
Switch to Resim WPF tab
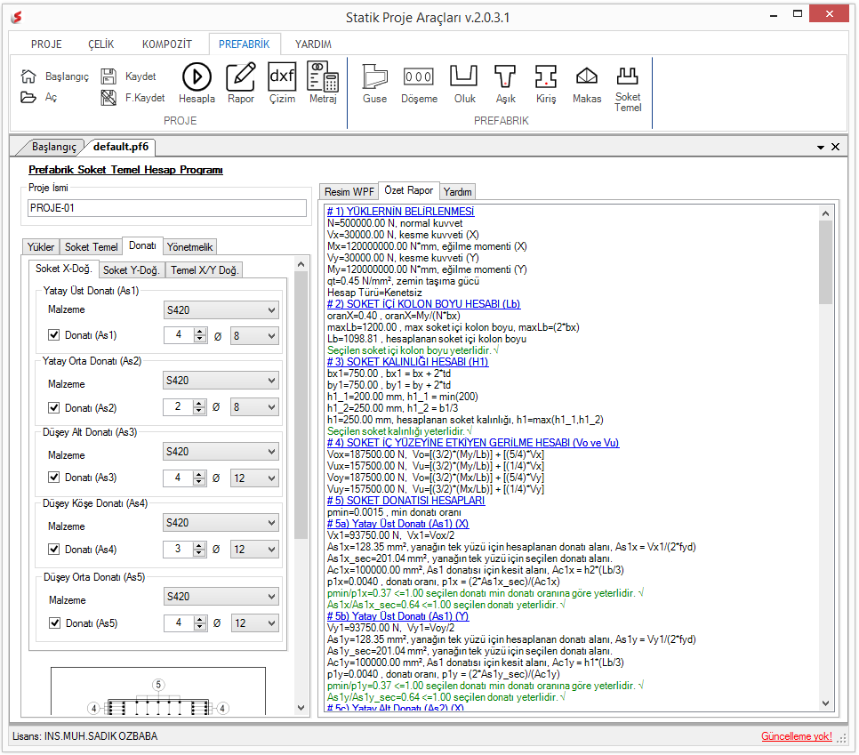349,192
